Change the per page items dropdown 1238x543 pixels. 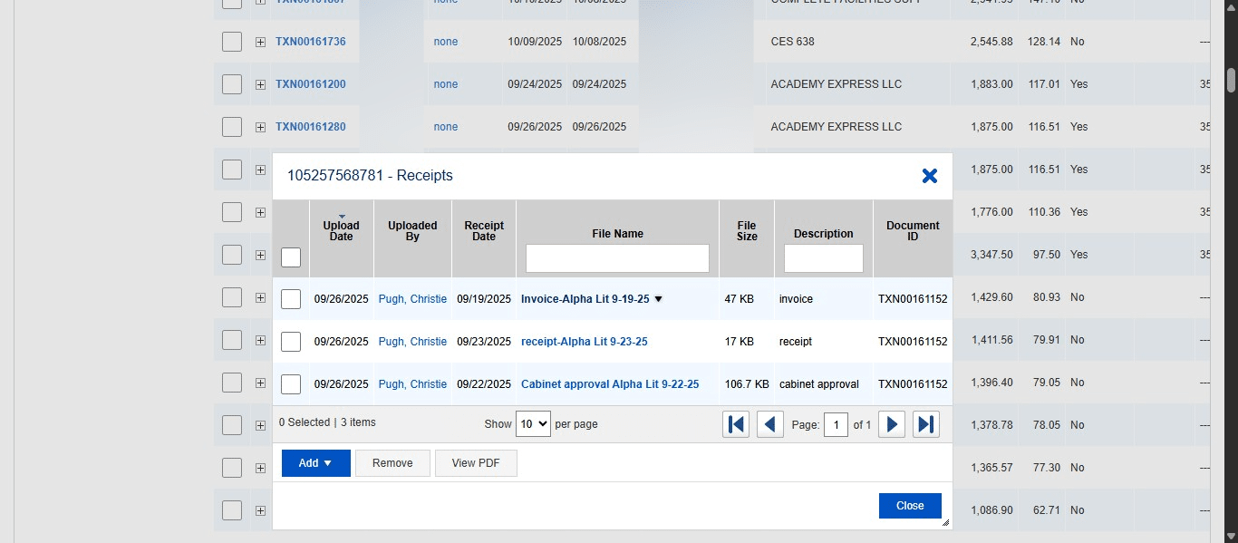[533, 423]
